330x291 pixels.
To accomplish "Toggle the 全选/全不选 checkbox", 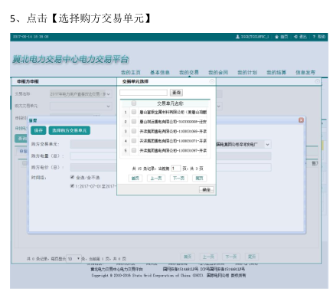I will click(72, 177).
